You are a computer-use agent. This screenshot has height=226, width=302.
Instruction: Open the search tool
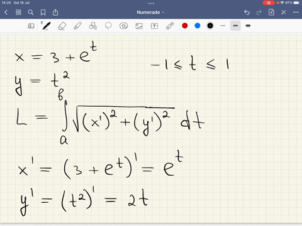[31, 13]
